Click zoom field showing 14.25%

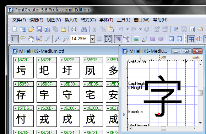[x=80, y=39]
